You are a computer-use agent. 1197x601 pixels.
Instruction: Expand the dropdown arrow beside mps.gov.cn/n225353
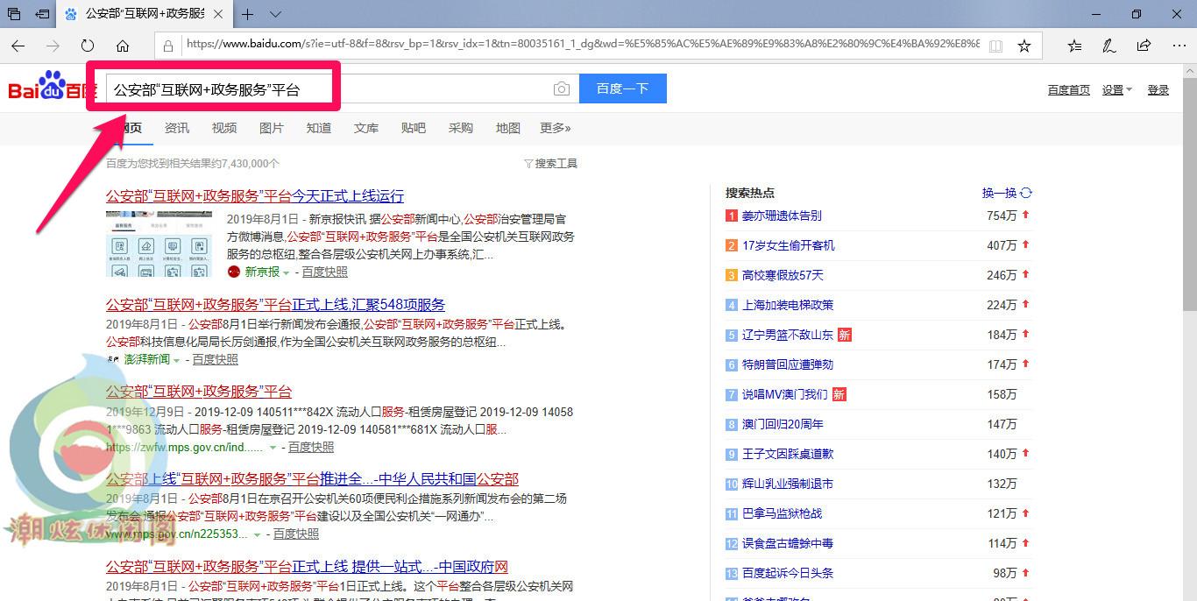point(258,534)
